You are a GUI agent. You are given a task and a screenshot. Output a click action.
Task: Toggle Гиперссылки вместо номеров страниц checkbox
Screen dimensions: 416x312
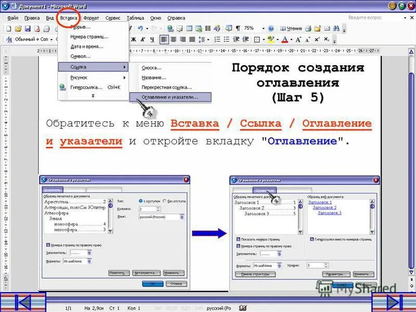[311, 238]
